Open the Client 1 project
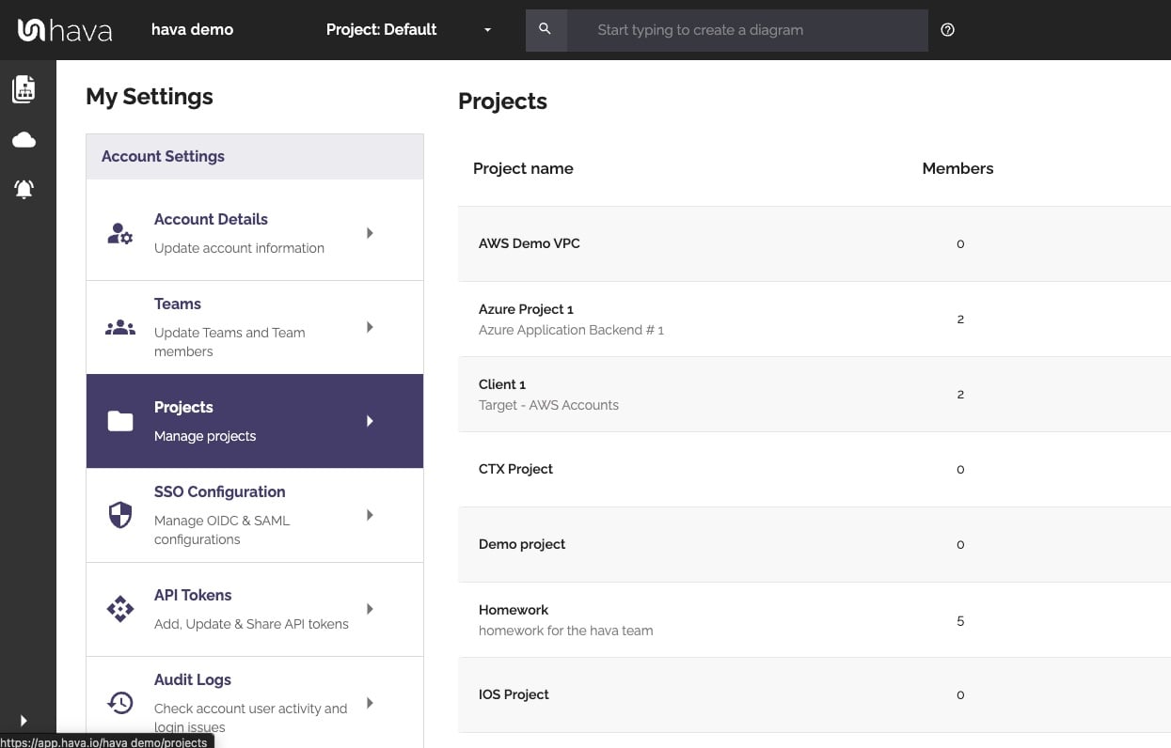Screen dimensions: 1171x748 (x=501, y=384)
